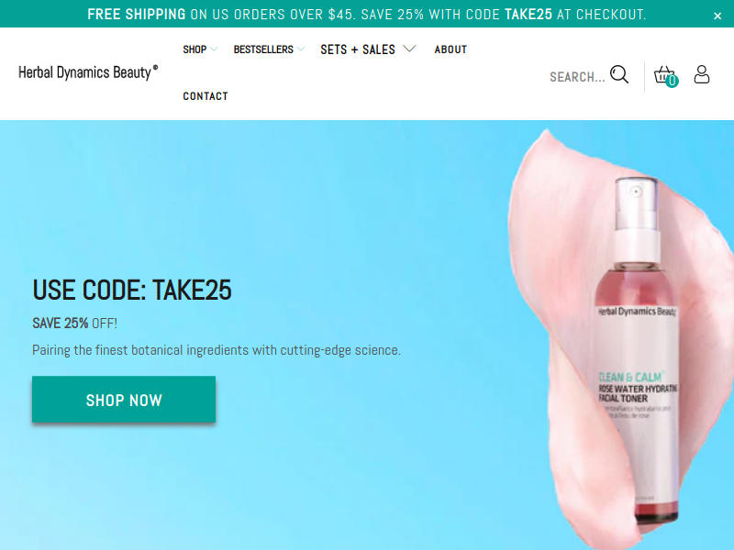
Task: Open the CONTACT menu item
Action: 205,96
